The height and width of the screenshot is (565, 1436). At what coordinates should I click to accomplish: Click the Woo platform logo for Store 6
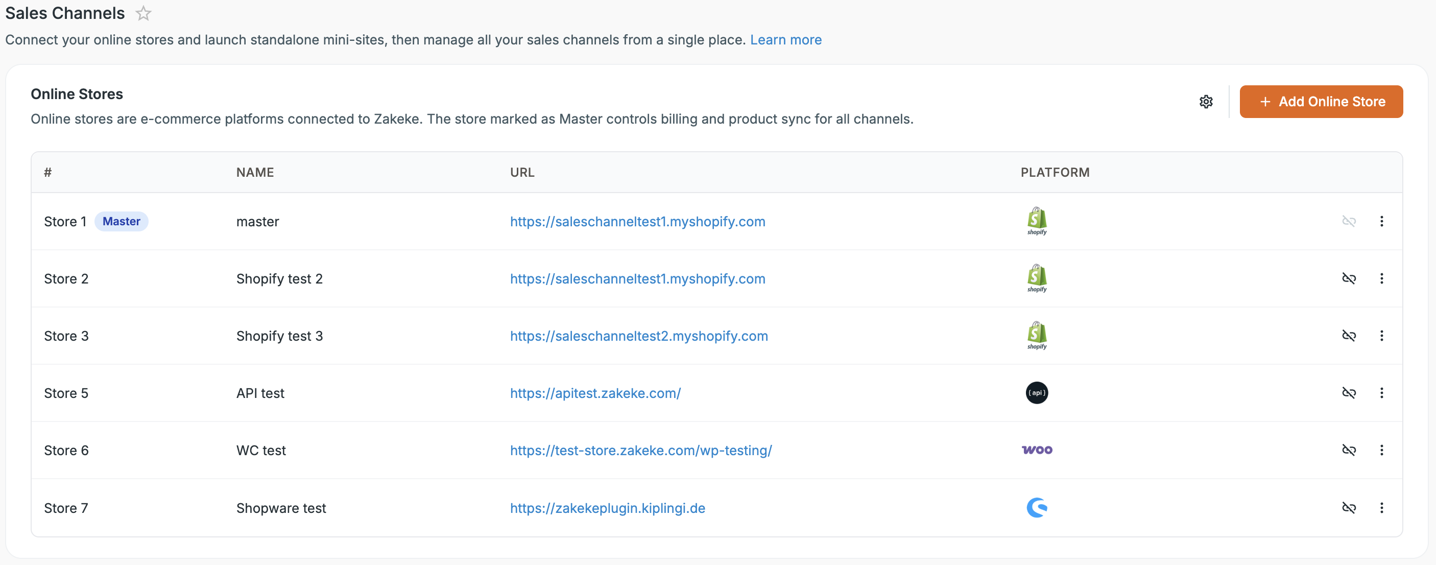(x=1037, y=450)
